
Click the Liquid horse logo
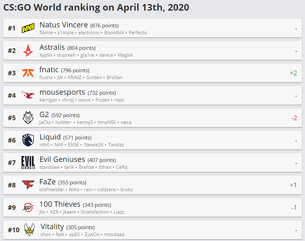pyautogui.click(x=28, y=140)
